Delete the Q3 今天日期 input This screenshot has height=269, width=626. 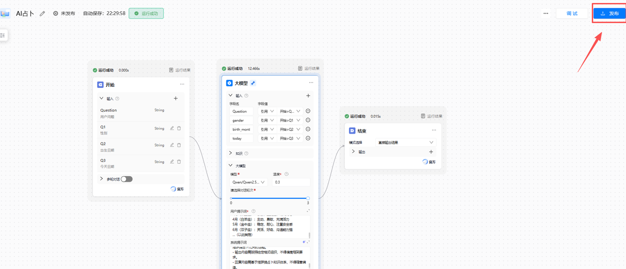pos(179,162)
